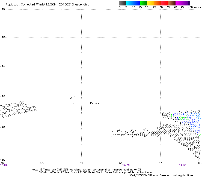202x177 pixels.
Task: Click the '>50 knots' legend label
Action: click(x=194, y=7)
